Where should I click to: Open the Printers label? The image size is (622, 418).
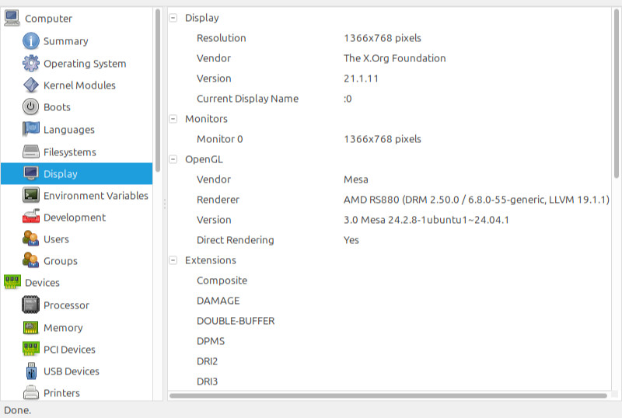tap(62, 393)
